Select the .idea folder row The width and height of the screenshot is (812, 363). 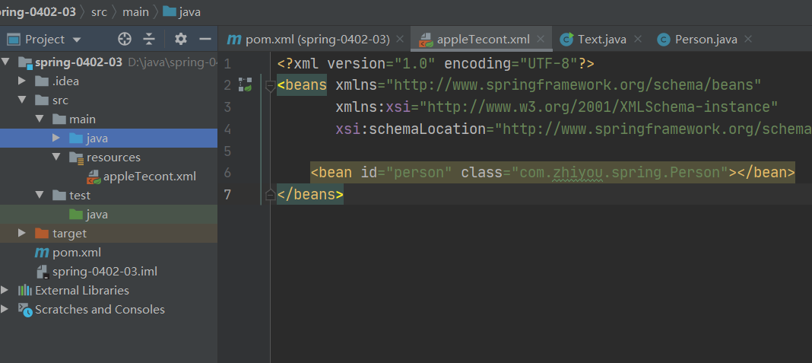(109, 81)
